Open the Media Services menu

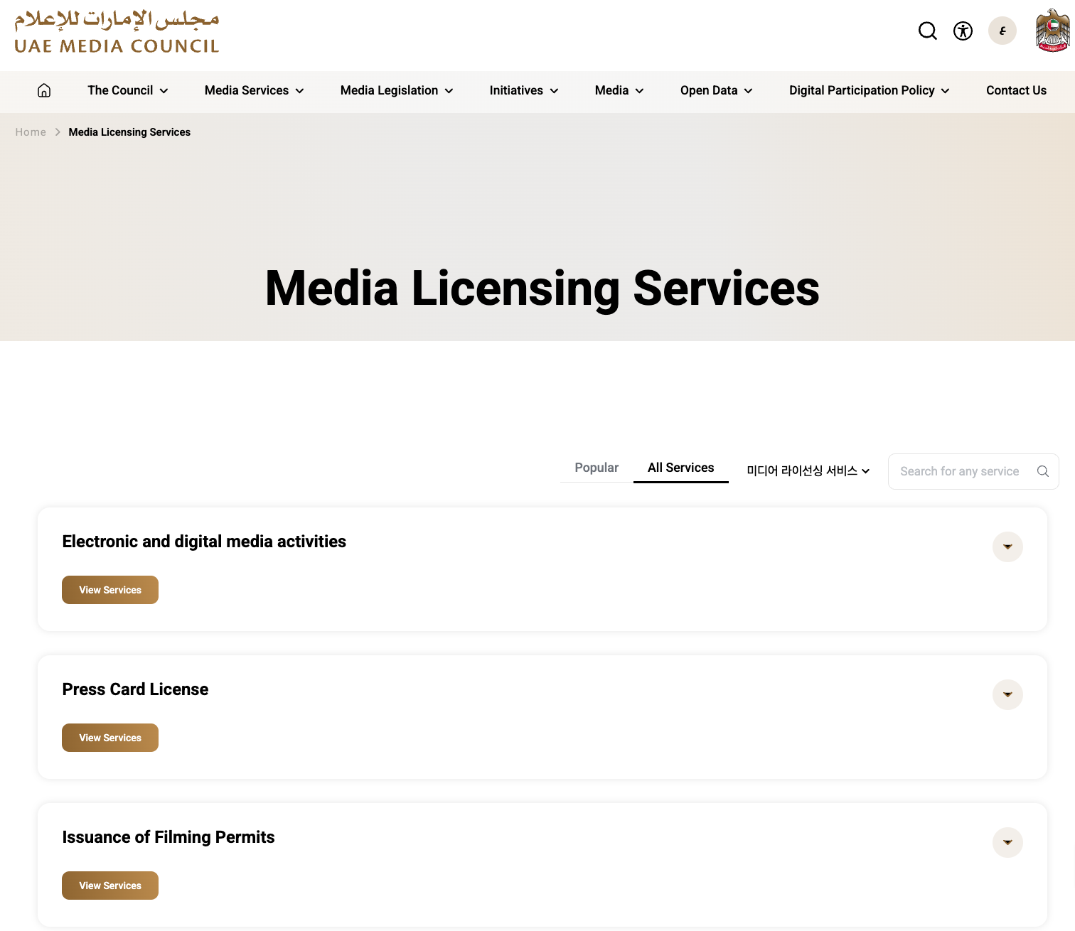click(254, 90)
